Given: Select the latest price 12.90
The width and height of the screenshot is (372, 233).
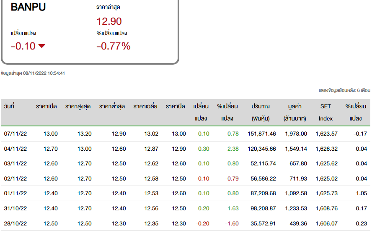Looking at the screenshot, I should (109, 21).
